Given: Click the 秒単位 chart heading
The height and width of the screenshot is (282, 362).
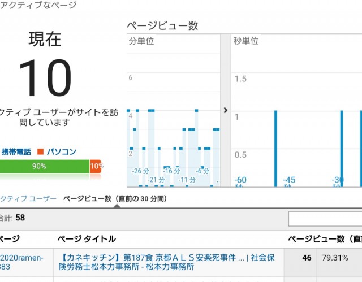Looking at the screenshot, I should click(246, 41).
